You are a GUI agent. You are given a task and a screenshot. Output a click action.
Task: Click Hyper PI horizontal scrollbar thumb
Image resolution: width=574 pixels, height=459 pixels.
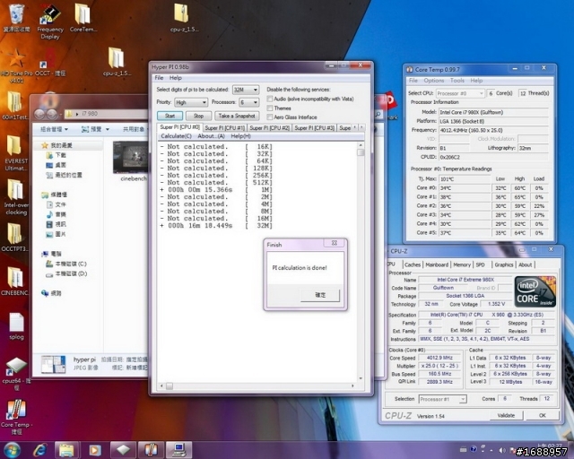coord(170,385)
